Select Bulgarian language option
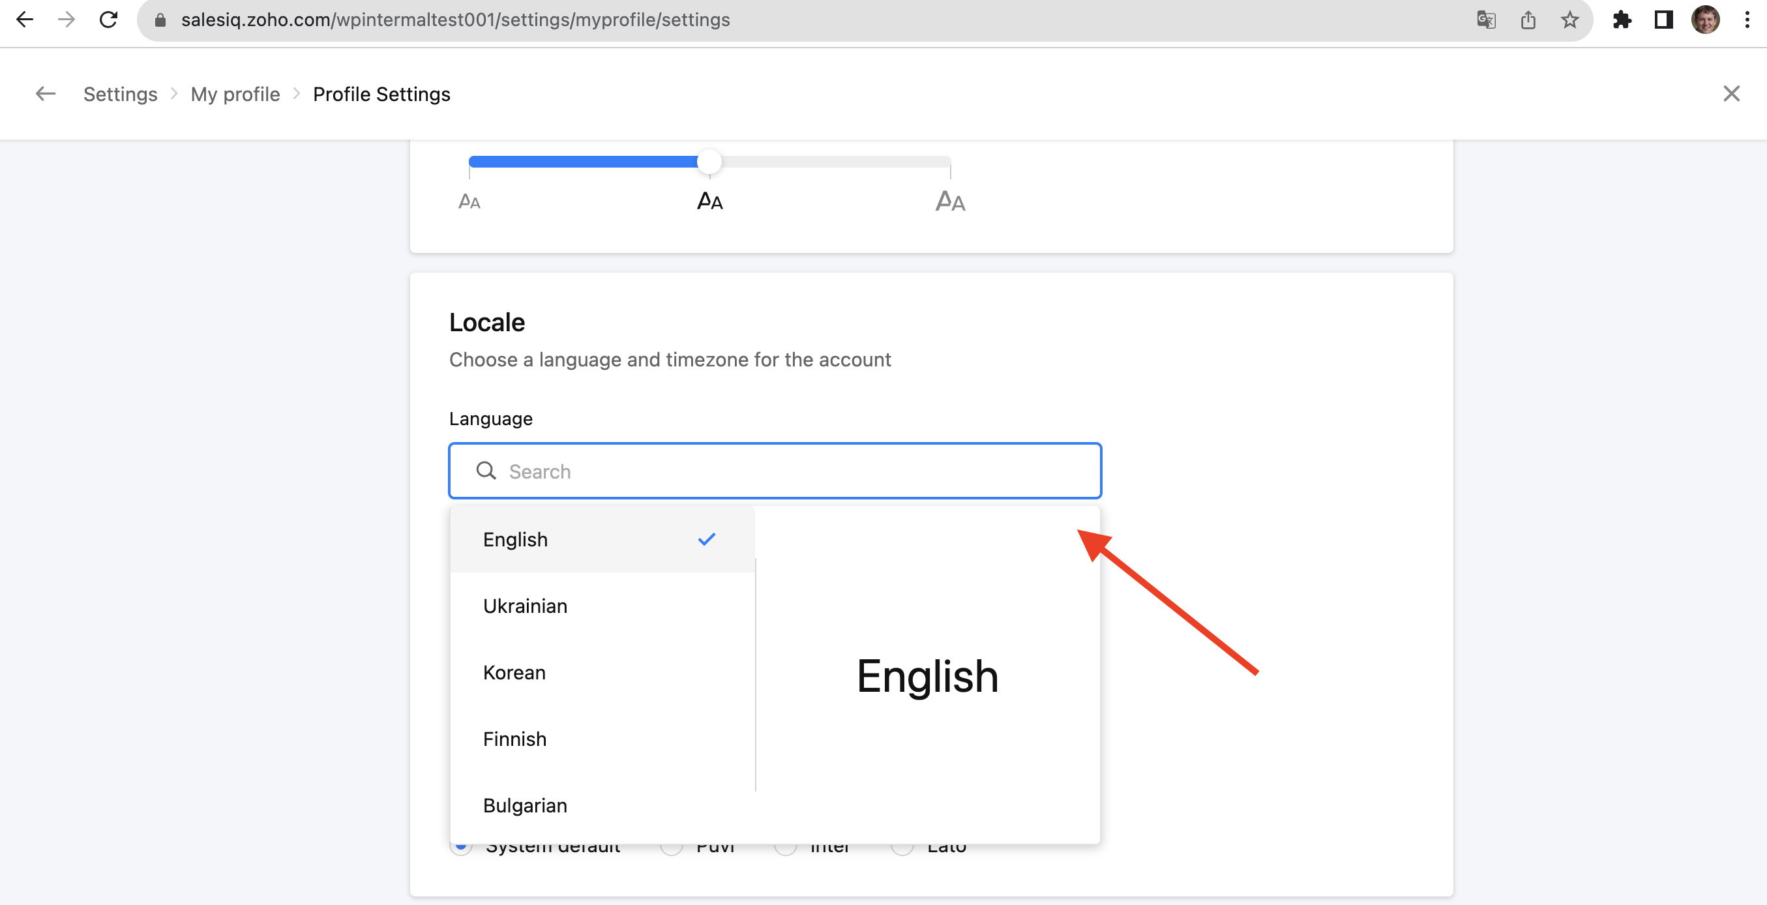 pyautogui.click(x=525, y=805)
